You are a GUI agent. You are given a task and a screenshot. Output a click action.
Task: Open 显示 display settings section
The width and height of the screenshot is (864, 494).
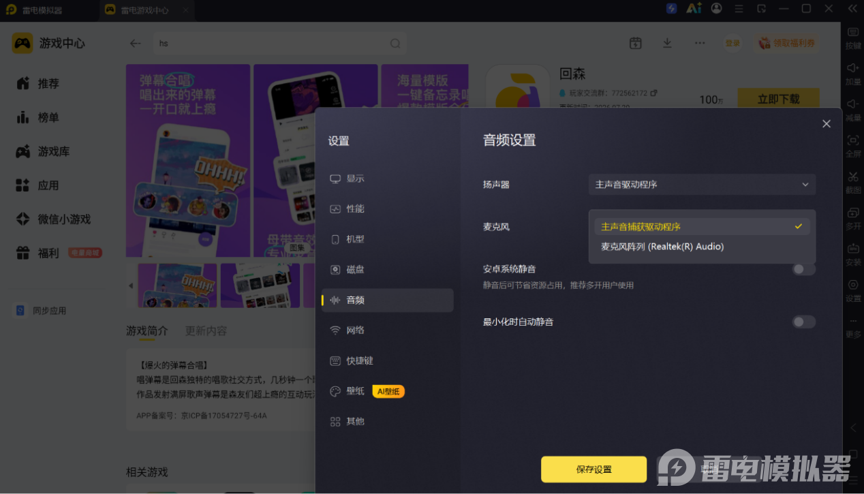coord(387,179)
